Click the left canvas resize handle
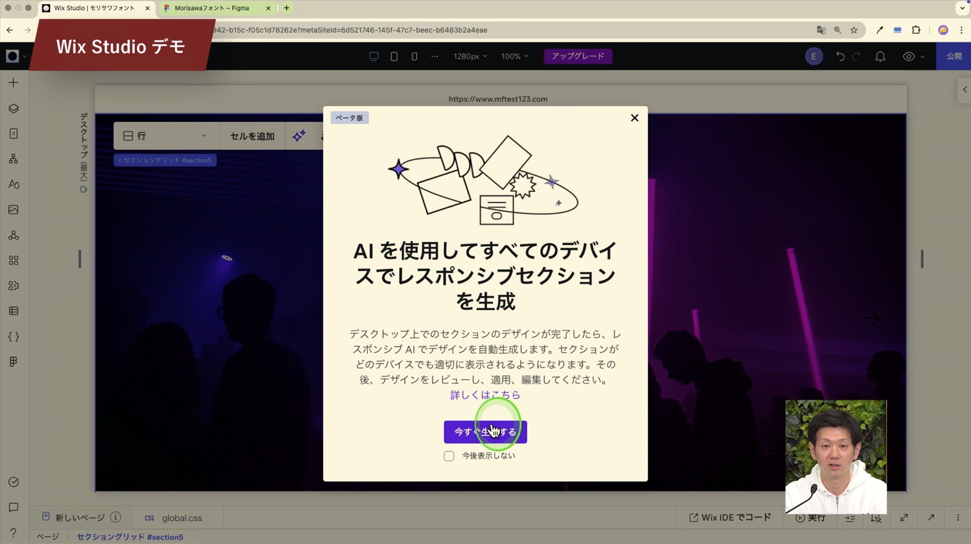Viewport: 971px width, 544px height. pyautogui.click(x=79, y=259)
